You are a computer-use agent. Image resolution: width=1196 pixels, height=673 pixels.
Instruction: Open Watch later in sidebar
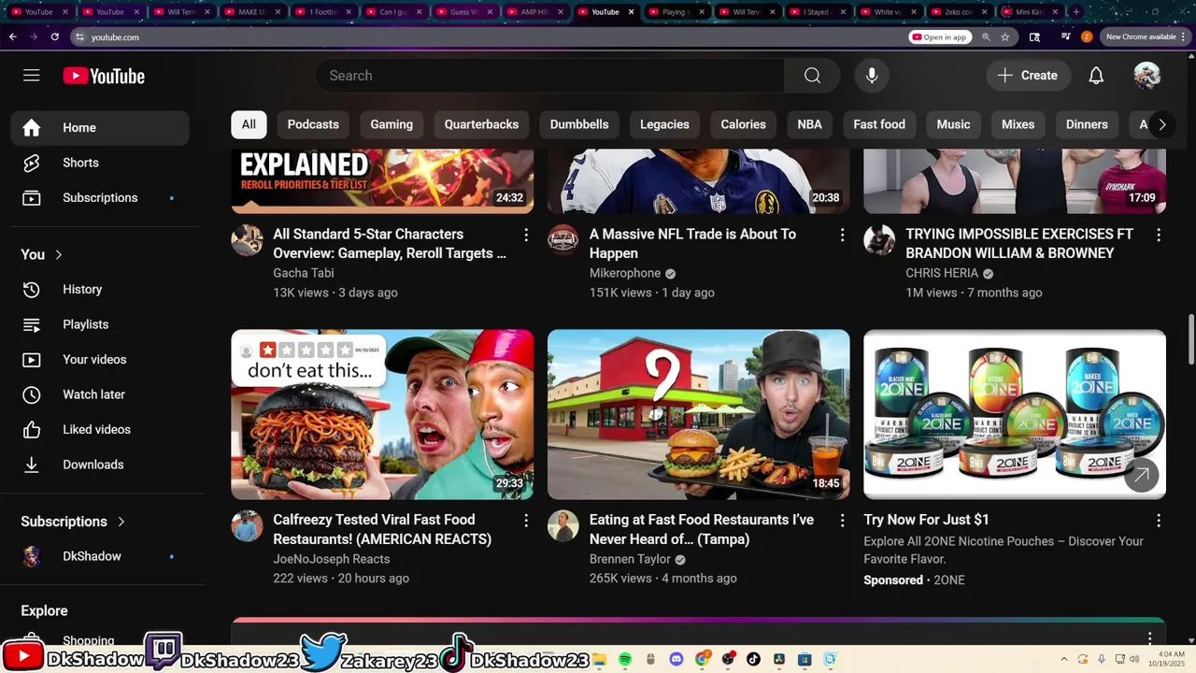100,394
